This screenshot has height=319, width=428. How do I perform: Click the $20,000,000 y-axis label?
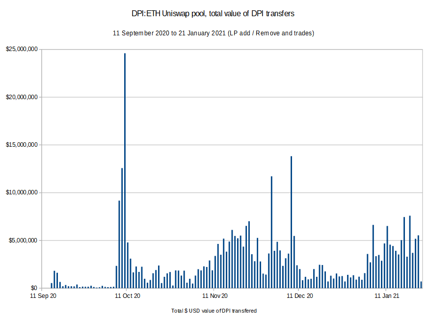(22, 97)
